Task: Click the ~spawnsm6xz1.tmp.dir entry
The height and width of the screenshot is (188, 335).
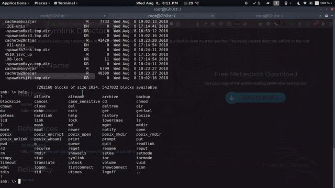Action: 27,31
